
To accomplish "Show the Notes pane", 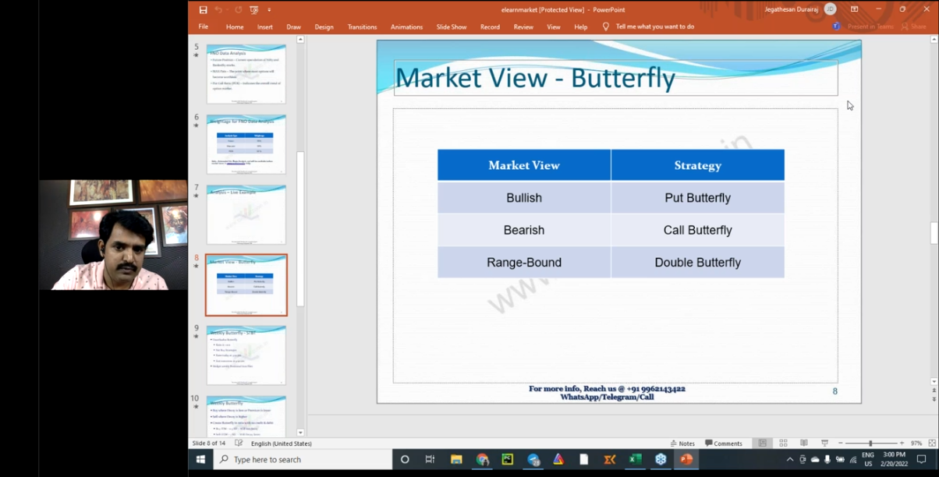I will 684,443.
